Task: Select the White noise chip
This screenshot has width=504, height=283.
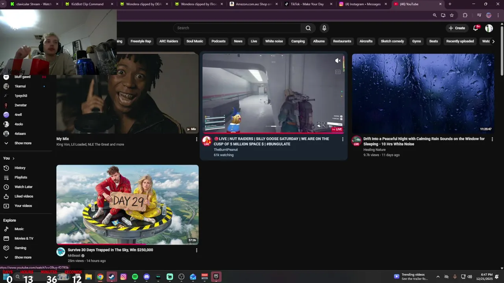Action: click(x=274, y=41)
